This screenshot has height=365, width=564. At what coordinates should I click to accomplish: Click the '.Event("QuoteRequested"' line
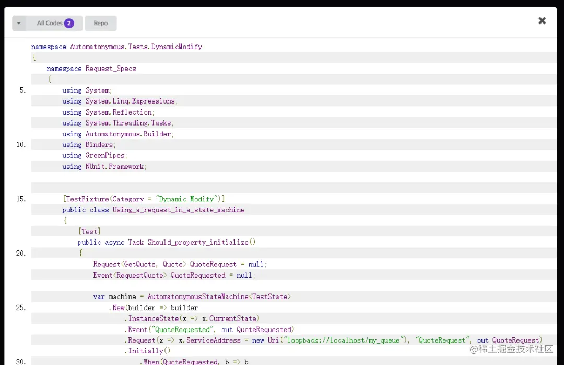209,329
